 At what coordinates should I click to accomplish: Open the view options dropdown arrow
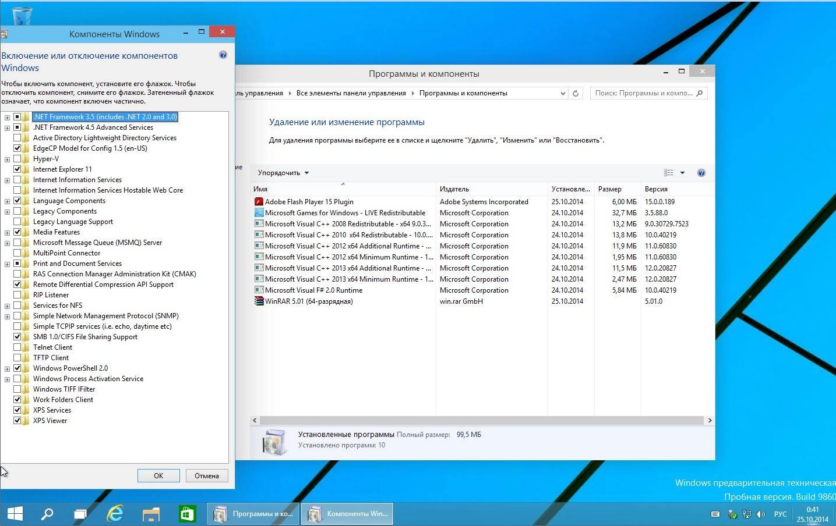(x=682, y=173)
